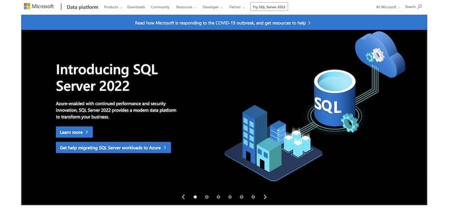Expand the Products dropdown menu

click(x=113, y=7)
